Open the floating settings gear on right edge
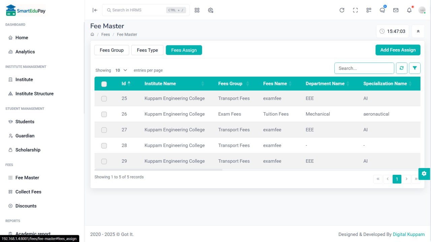 coord(424,173)
